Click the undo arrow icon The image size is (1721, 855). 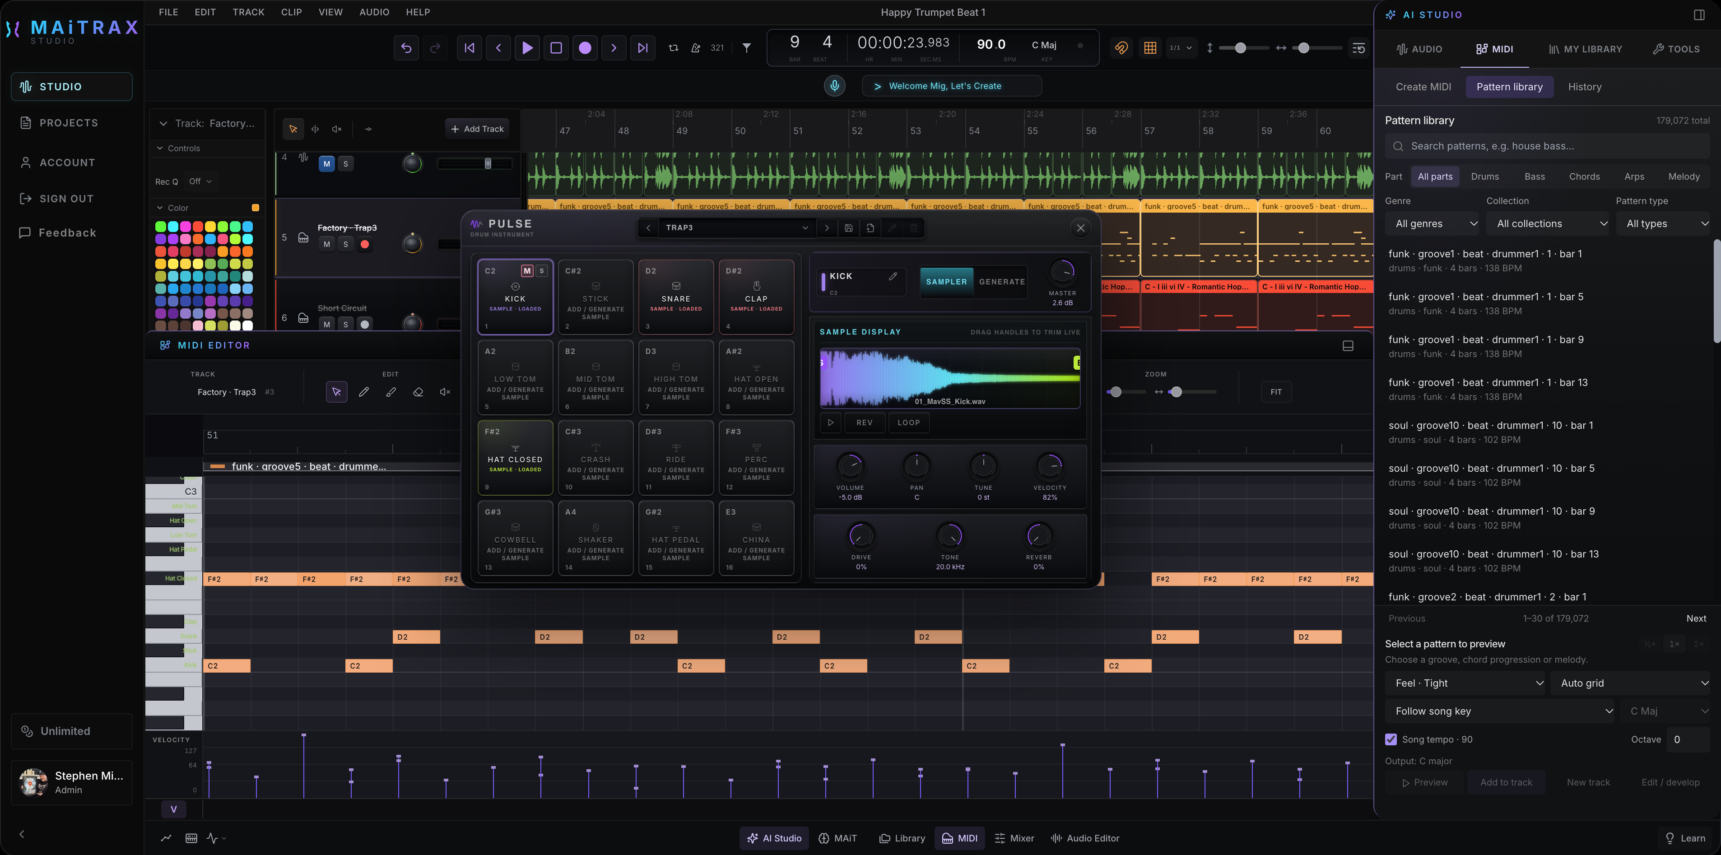tap(406, 47)
